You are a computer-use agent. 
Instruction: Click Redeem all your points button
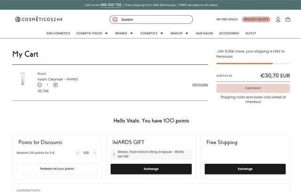57,169
